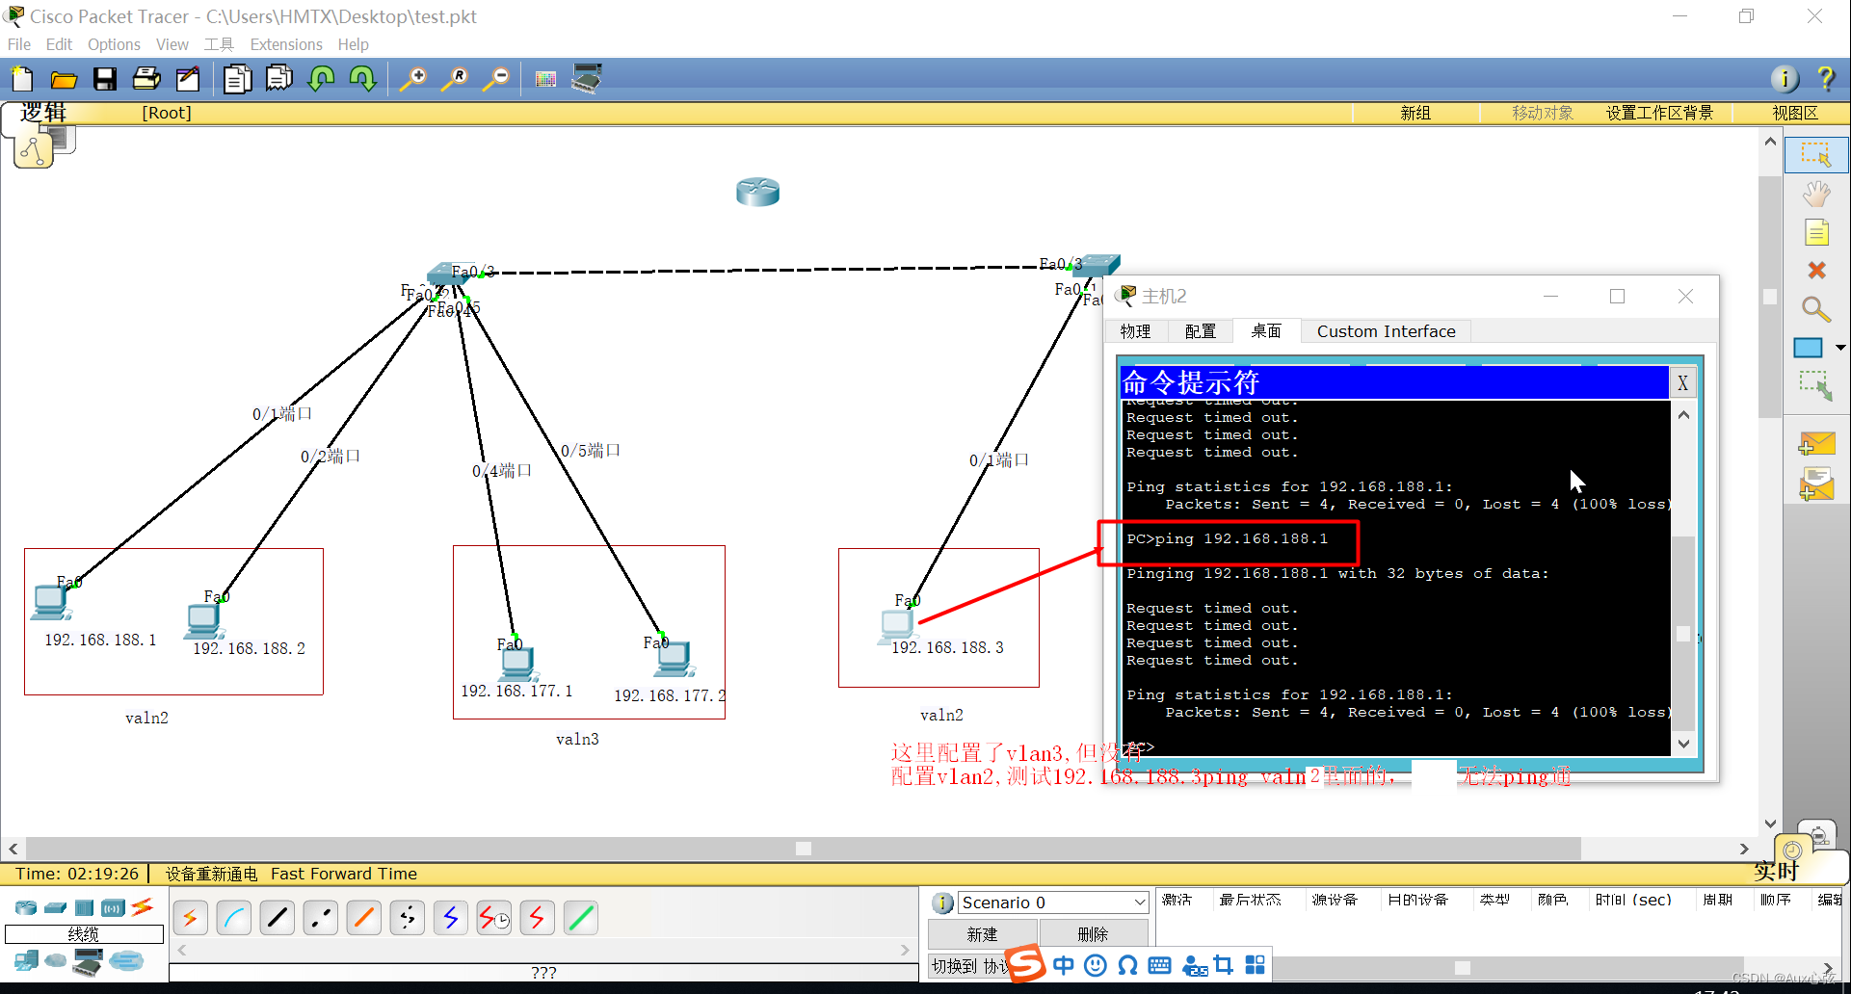Select the Switches device category
The width and height of the screenshot is (1851, 994).
(56, 907)
